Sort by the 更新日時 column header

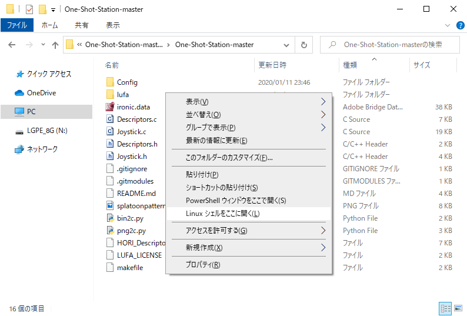pyautogui.click(x=272, y=65)
